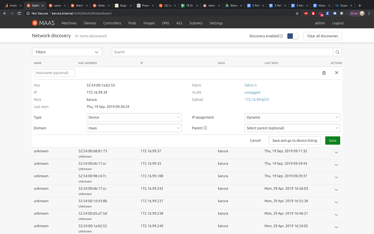
Task: Open Subnets navigation item
Action: (x=196, y=23)
